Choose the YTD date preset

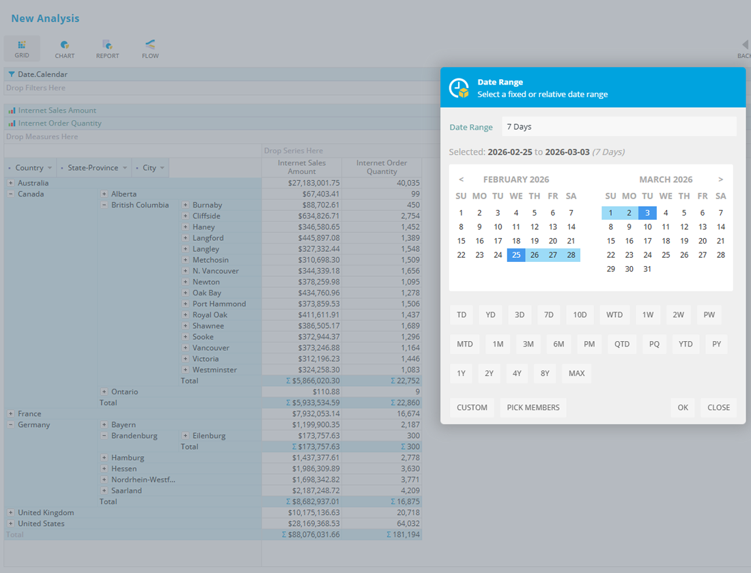pyautogui.click(x=685, y=344)
